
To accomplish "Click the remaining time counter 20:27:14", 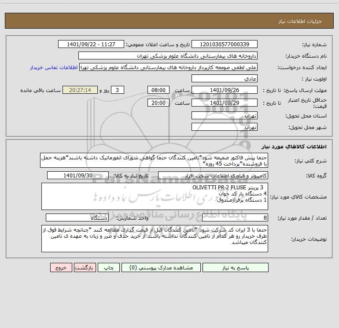I will [x=80, y=90].
